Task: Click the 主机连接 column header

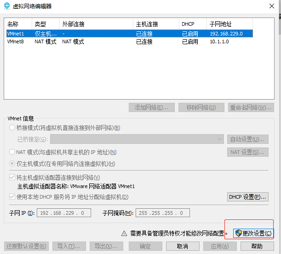Action: (156, 24)
